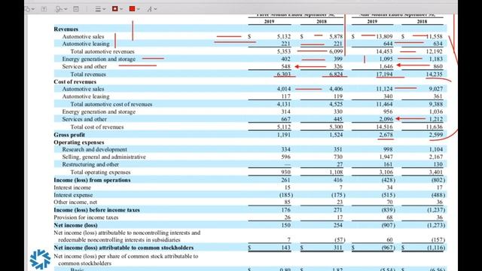The image size is (482, 271).
Task: Click the services cost value 2,096
Action: click(x=386, y=119)
